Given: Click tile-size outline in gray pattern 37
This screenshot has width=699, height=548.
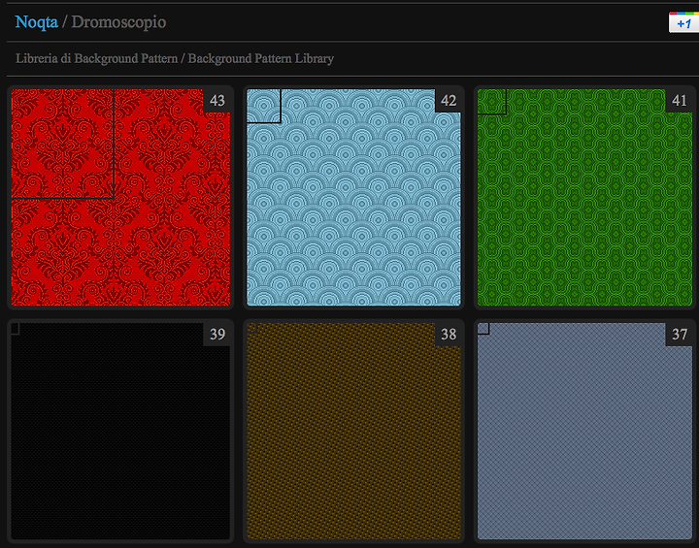Looking at the screenshot, I should pos(483,329).
